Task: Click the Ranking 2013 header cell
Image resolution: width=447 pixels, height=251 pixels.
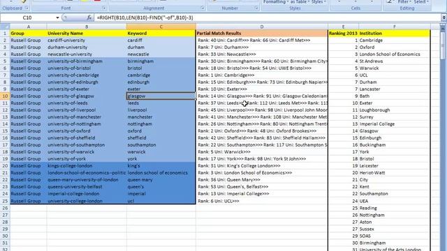Action: pyautogui.click(x=343, y=33)
